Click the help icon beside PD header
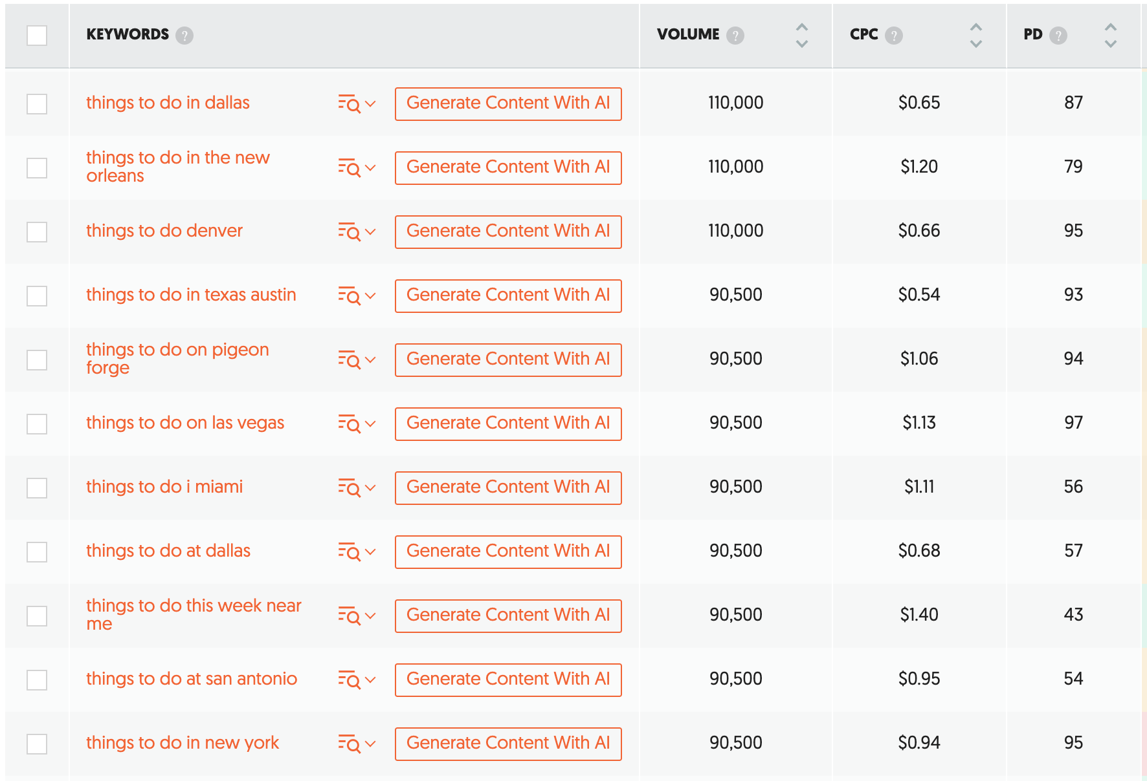This screenshot has width=1147, height=781. (1058, 36)
